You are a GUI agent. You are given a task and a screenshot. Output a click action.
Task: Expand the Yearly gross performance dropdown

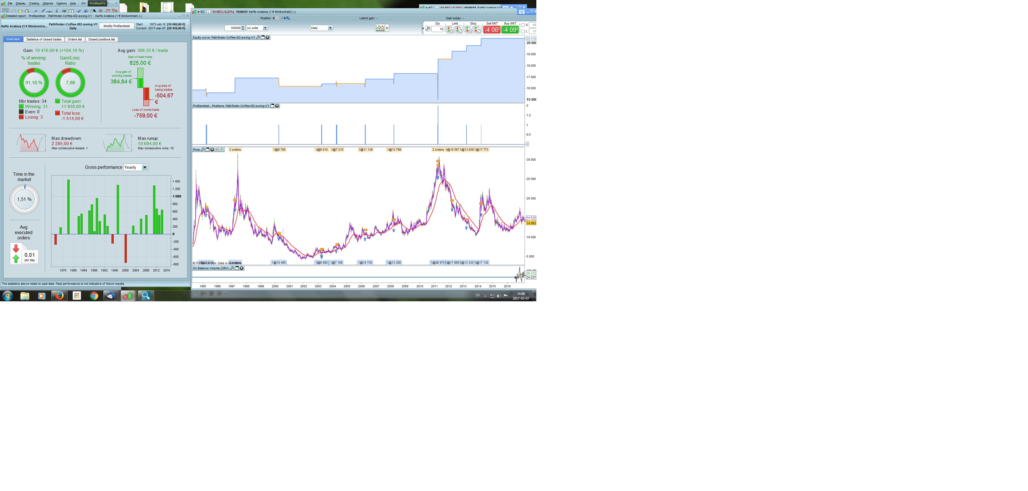point(144,167)
